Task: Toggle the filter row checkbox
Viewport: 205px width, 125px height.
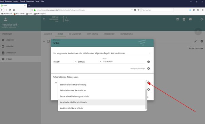Action: [48, 41]
